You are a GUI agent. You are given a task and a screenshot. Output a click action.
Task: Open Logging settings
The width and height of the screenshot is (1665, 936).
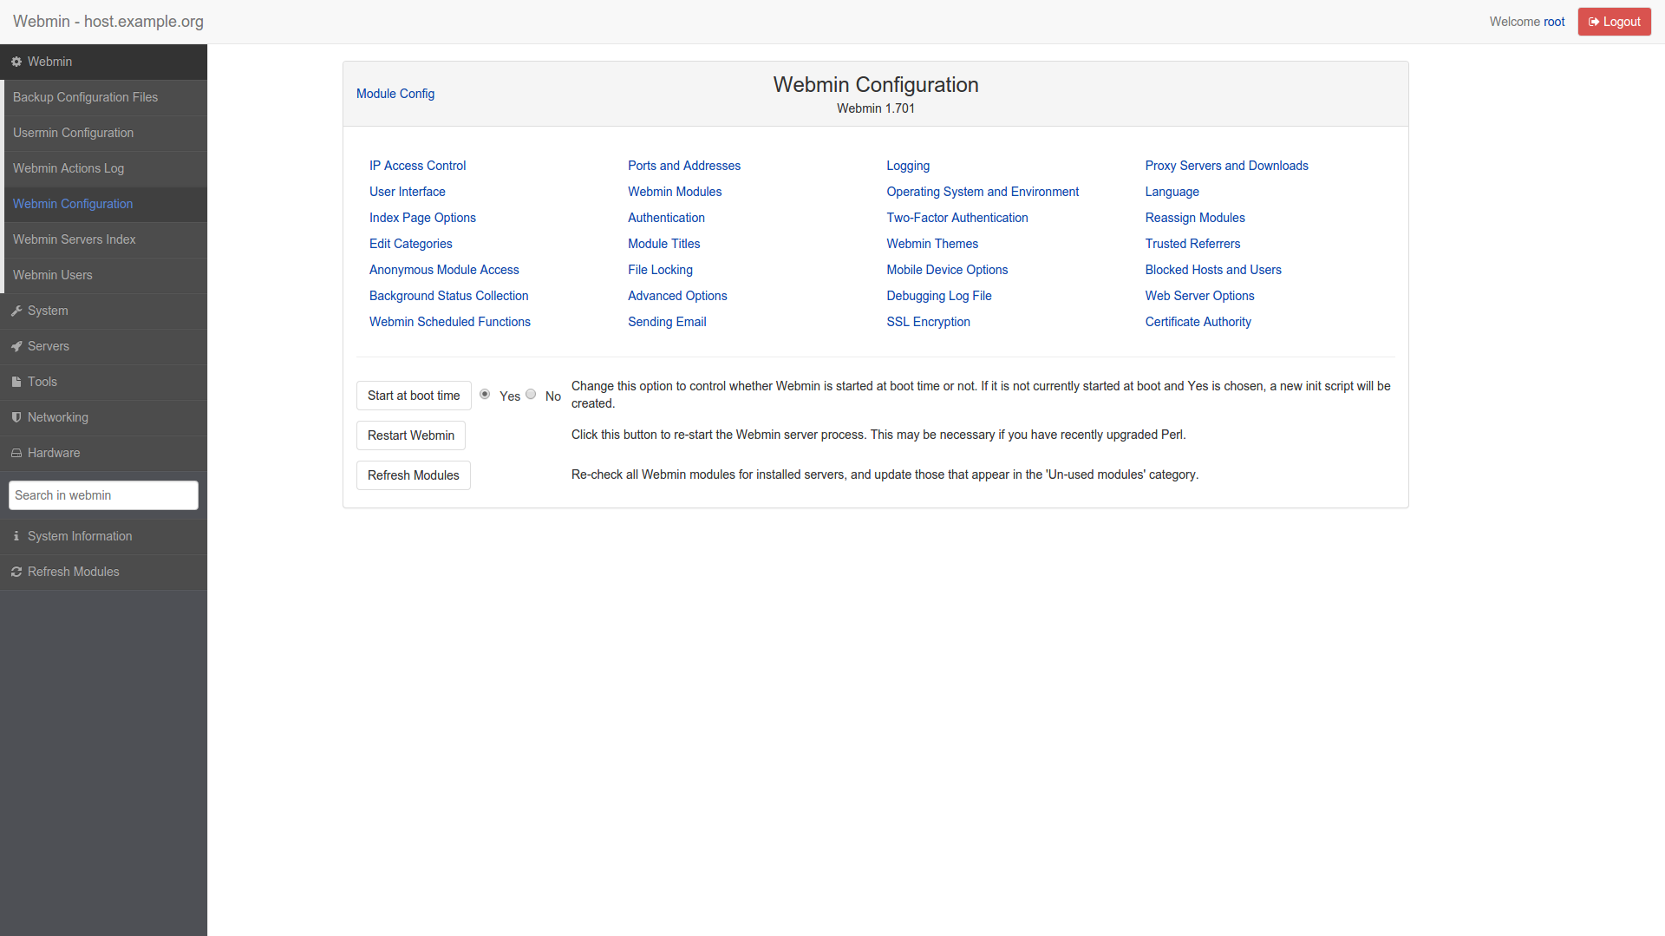[x=908, y=166]
